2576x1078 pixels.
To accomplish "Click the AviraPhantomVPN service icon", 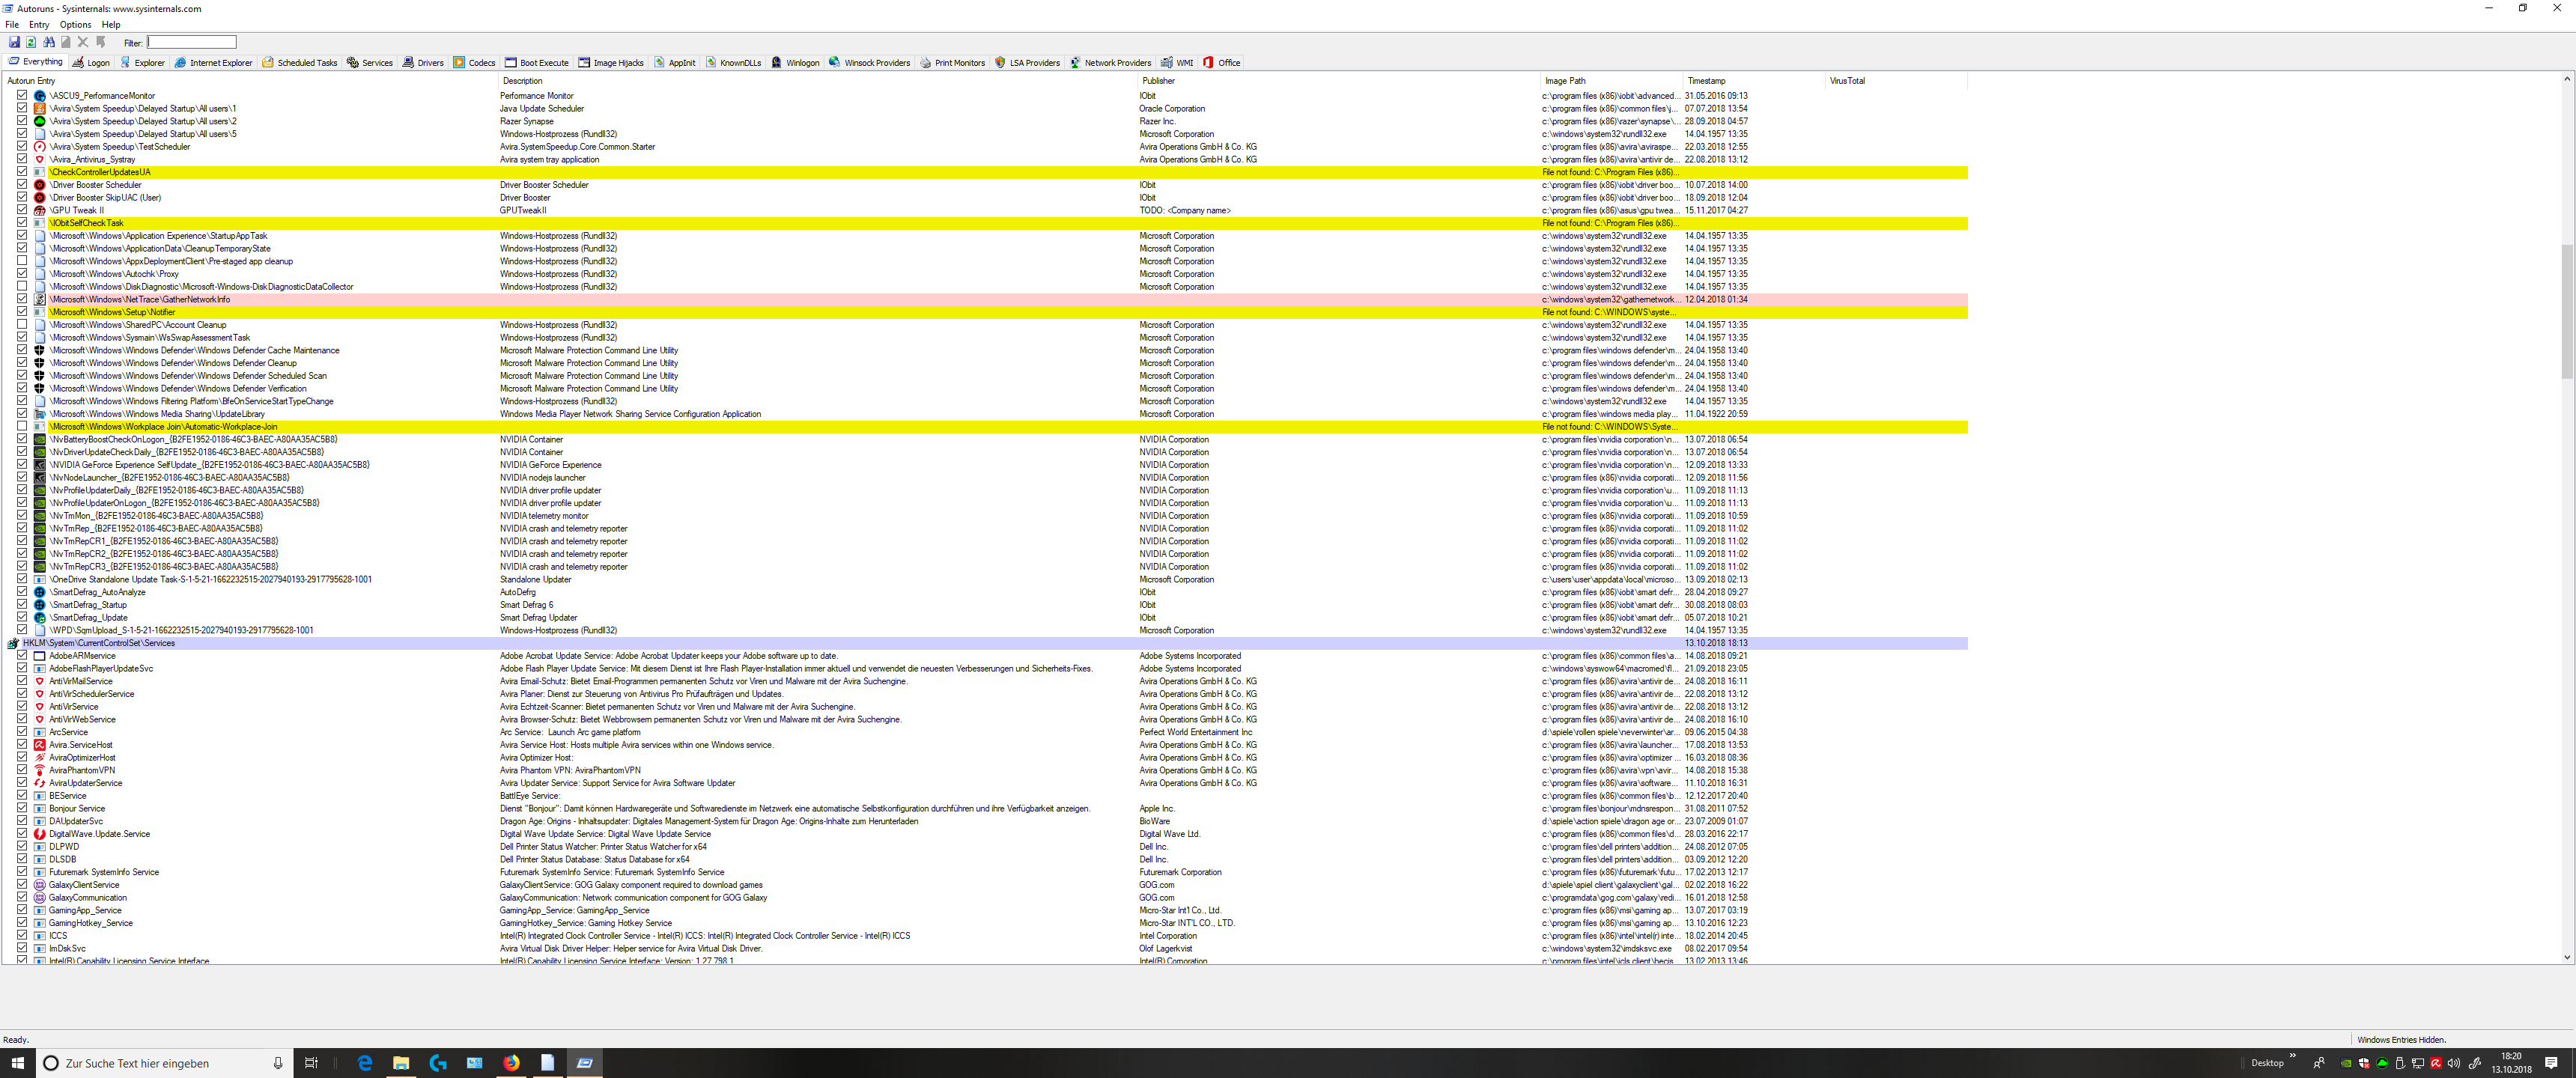I will (40, 770).
